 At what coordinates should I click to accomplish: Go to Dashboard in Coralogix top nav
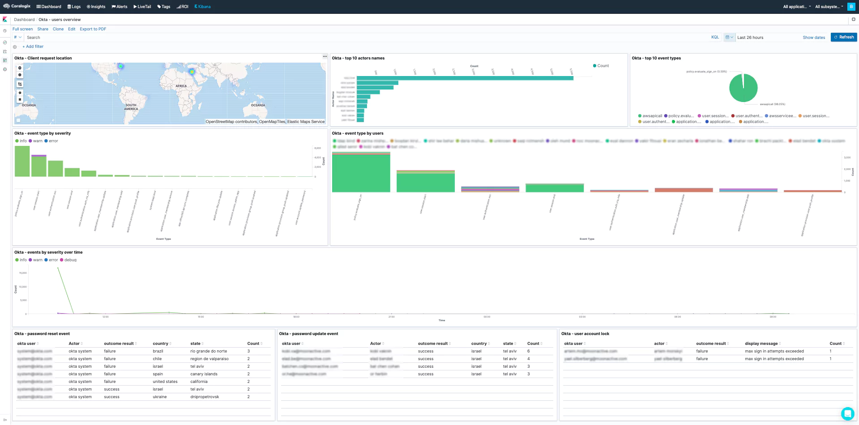[49, 7]
